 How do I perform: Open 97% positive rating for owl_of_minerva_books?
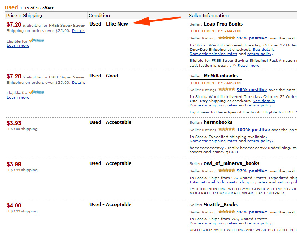(x=252, y=171)
